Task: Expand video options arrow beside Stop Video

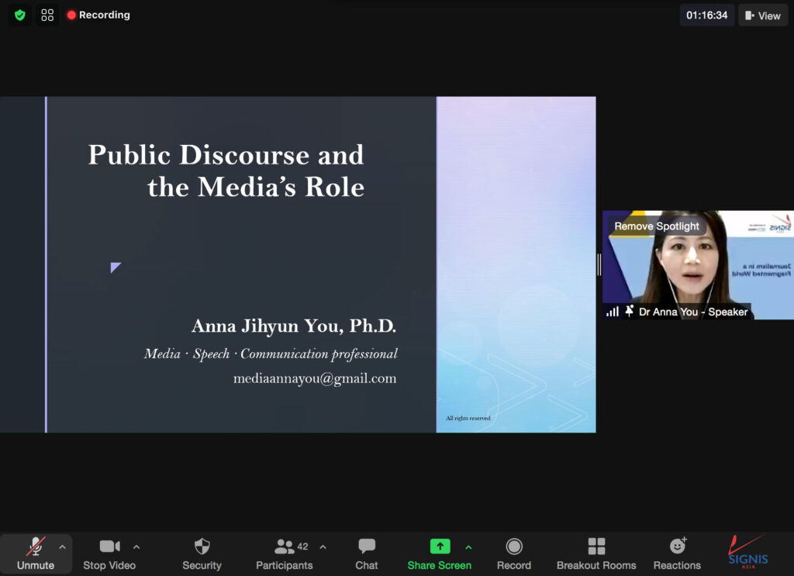Action: tap(136, 547)
